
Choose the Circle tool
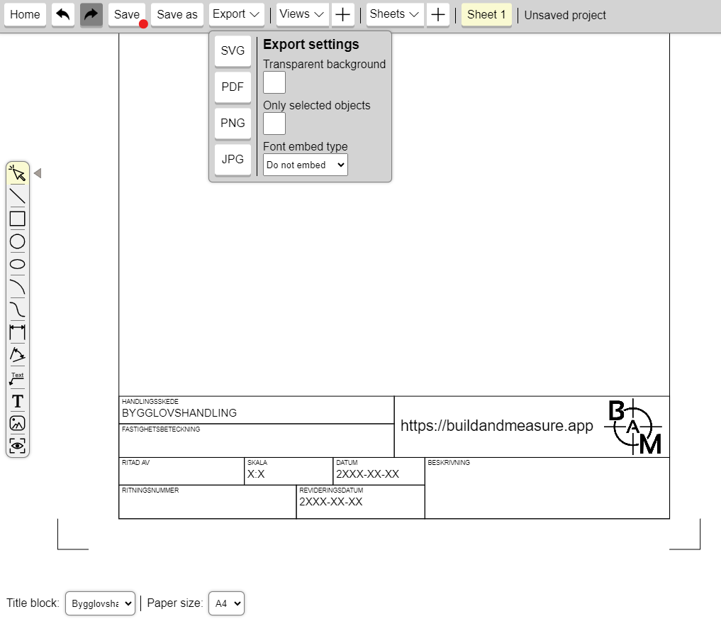[18, 241]
